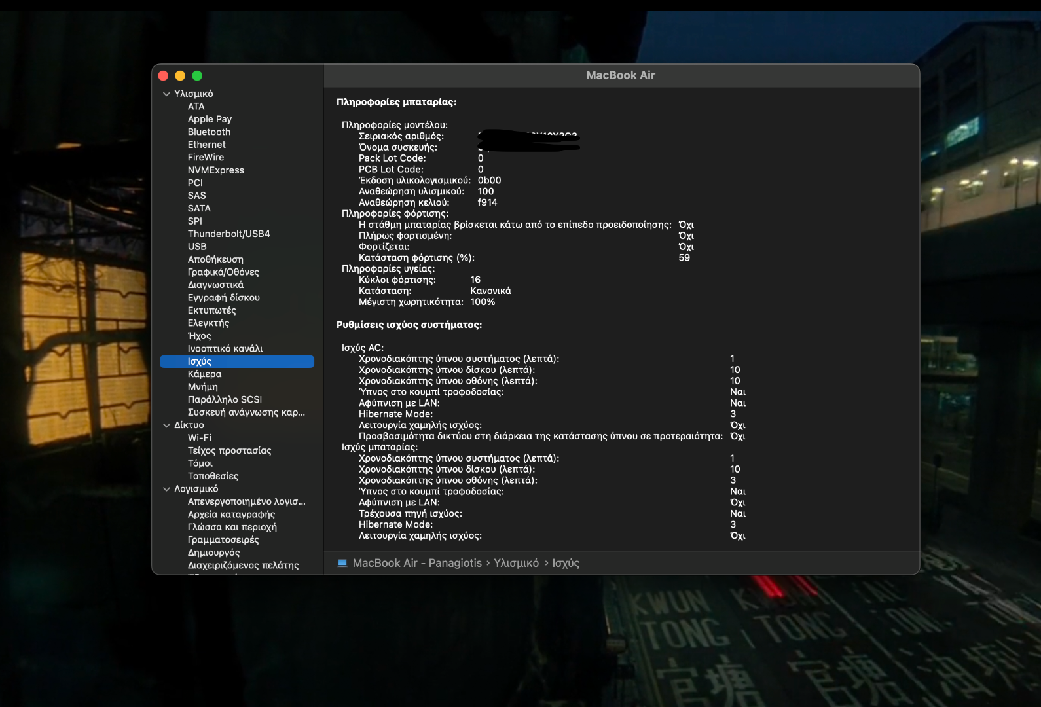The height and width of the screenshot is (707, 1041).
Task: Select Τόμοι in the sidebar
Action: (200, 463)
